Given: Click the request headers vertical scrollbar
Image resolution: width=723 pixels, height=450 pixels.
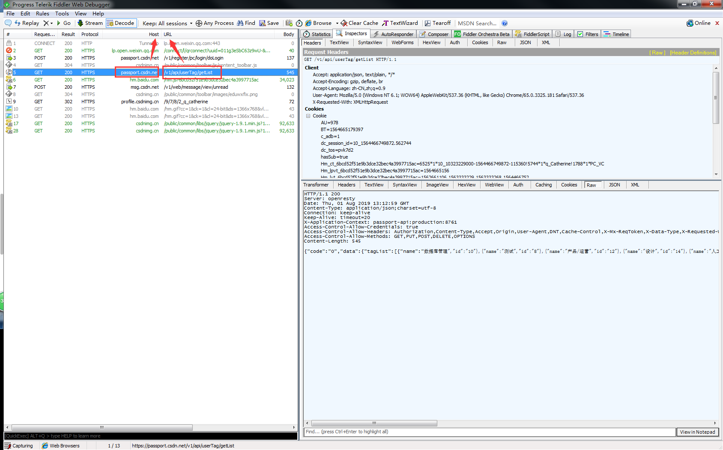Looking at the screenshot, I should point(716,98).
